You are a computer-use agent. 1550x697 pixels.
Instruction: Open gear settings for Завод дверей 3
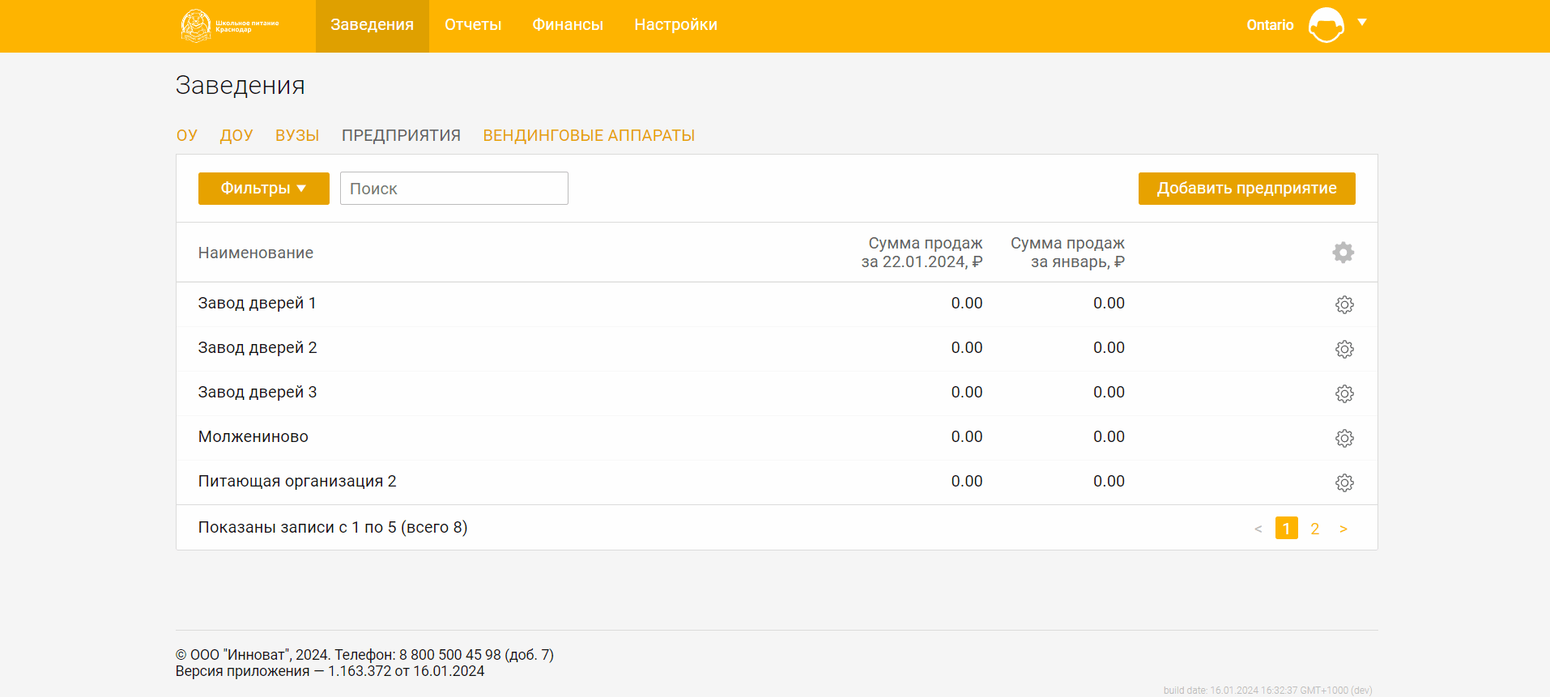pos(1343,393)
